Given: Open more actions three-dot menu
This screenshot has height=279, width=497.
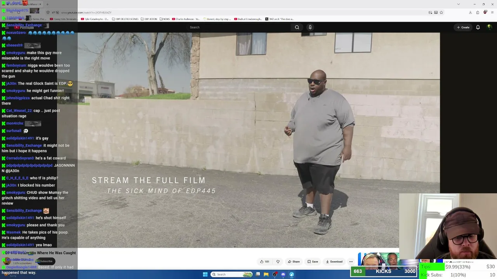Looking at the screenshot, I should 351,262.
